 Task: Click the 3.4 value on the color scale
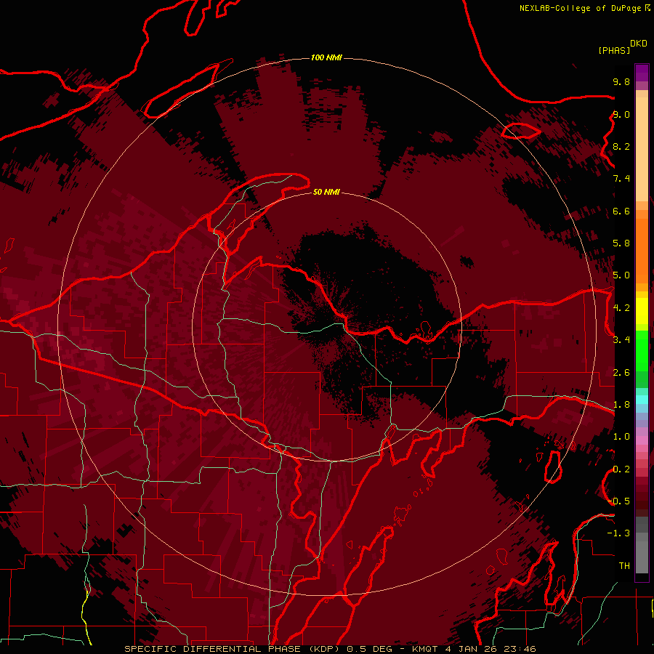(621, 340)
